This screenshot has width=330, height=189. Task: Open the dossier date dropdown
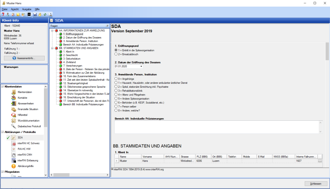tap(141, 66)
